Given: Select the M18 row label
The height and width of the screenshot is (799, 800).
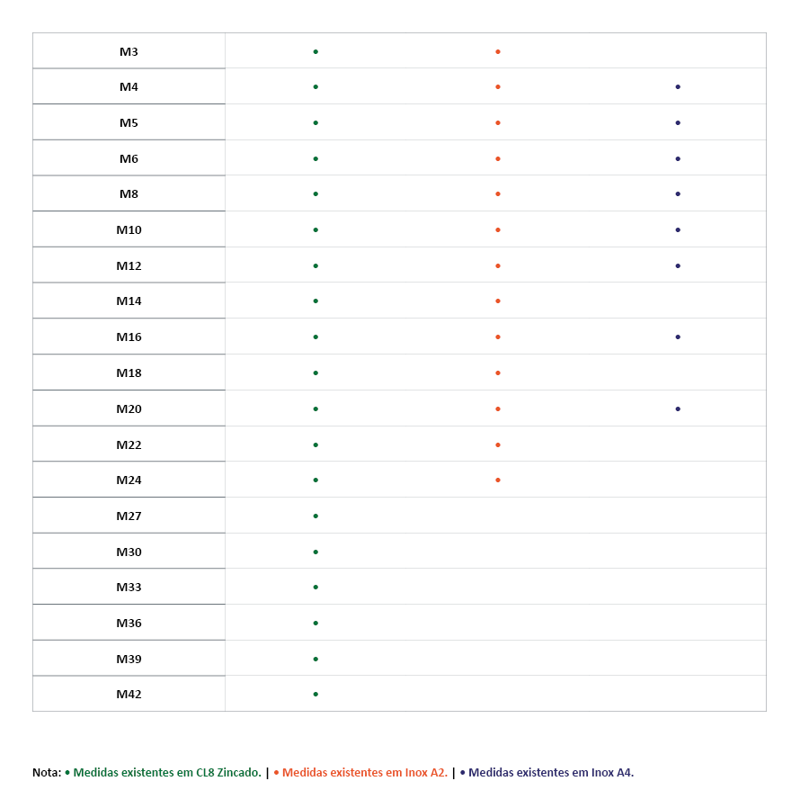Looking at the screenshot, I should click(129, 373).
